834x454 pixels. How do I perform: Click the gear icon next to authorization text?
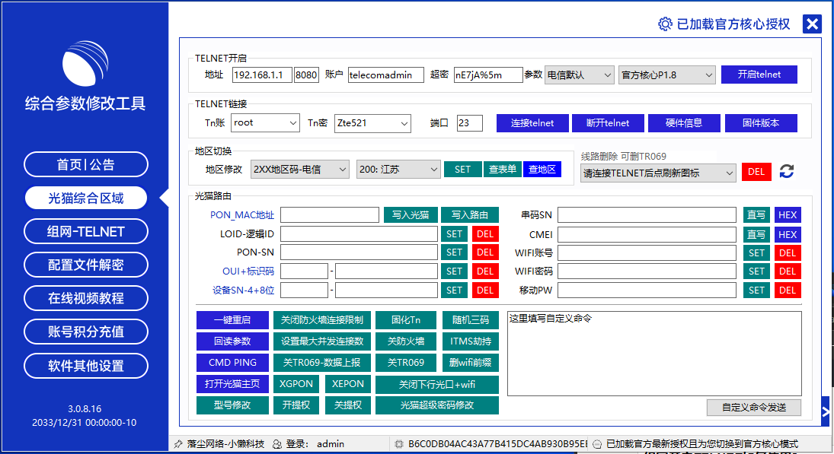point(665,24)
